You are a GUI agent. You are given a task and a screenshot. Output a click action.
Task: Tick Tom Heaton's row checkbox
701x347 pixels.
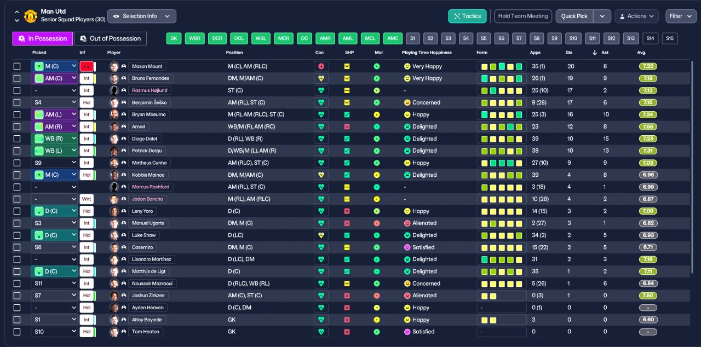(x=17, y=332)
